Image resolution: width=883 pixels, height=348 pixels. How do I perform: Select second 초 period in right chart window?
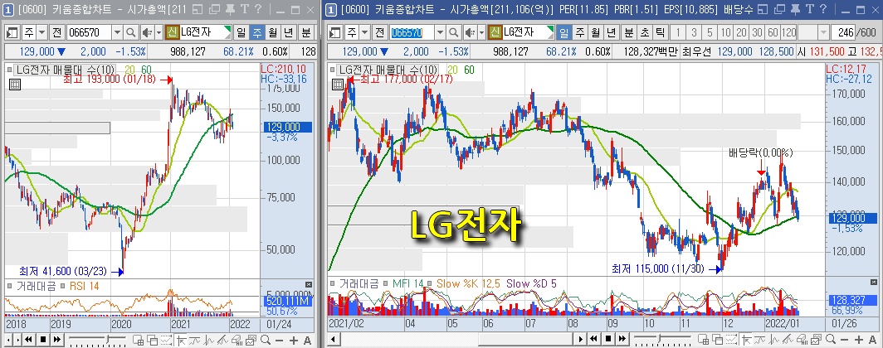click(x=645, y=32)
